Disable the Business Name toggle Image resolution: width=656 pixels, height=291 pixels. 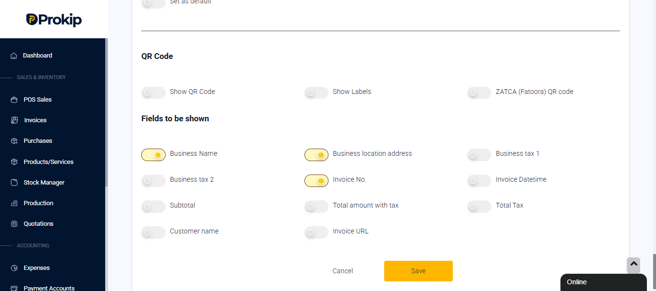(153, 155)
